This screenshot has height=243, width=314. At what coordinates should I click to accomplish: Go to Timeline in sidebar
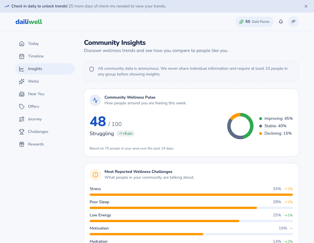45,56
